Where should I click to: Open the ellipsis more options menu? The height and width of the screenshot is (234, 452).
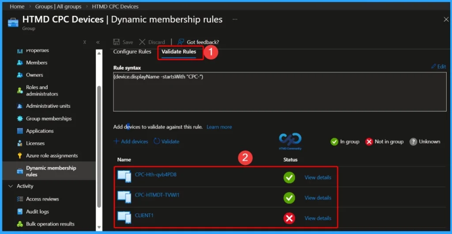(x=235, y=19)
